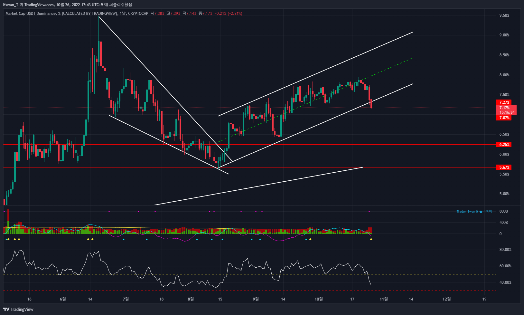
Task: Click the TradingView logo at bottom
Action: click(x=18, y=309)
